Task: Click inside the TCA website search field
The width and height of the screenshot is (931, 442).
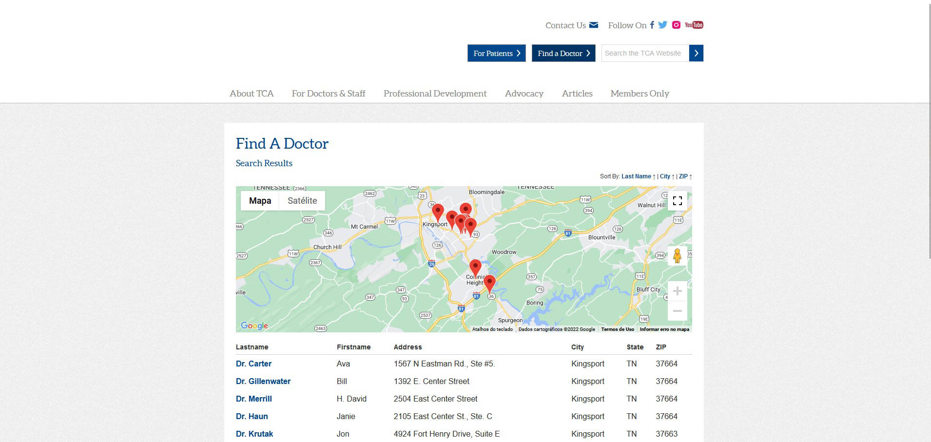Action: pos(643,53)
